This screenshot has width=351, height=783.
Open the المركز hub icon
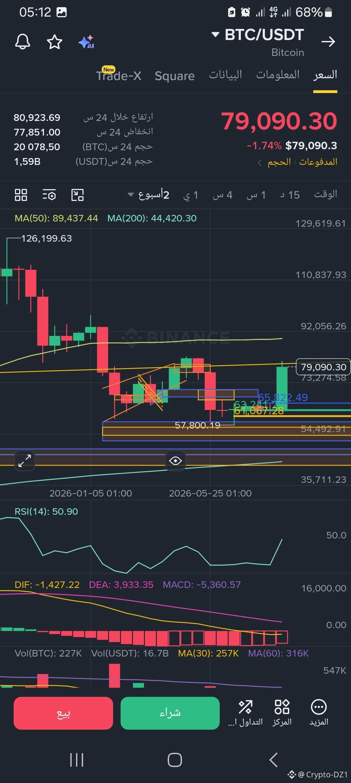282,713
